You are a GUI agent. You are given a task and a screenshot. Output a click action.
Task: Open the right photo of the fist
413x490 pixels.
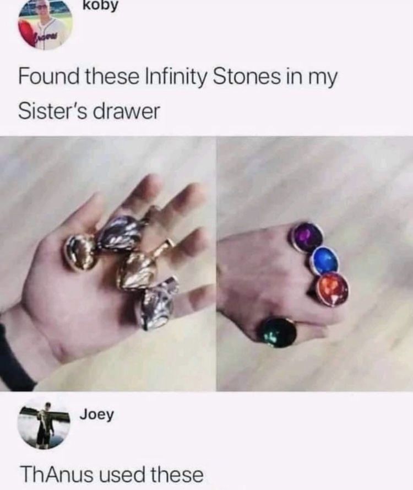click(x=314, y=264)
